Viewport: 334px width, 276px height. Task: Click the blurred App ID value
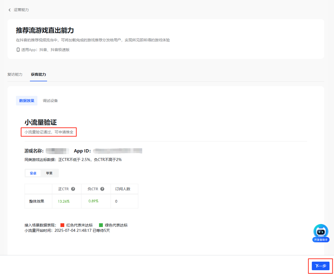tap(118, 151)
